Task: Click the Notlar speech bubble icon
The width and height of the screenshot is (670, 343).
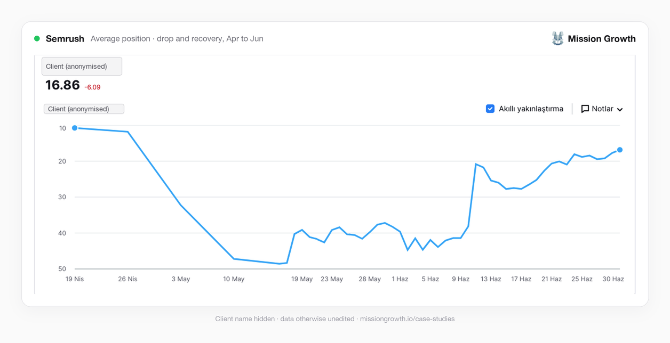Action: click(585, 109)
